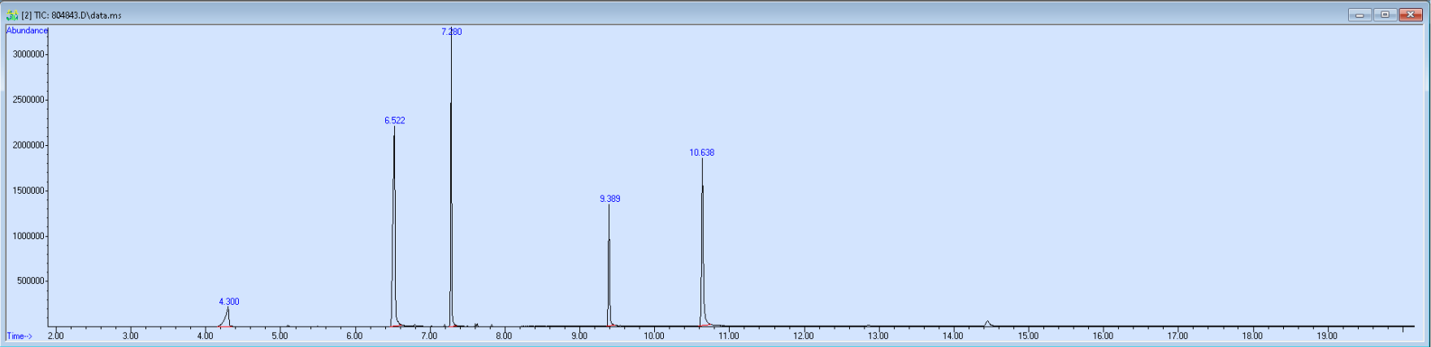
Task: Click the title bar text TIC: 804843.D\data.ms
Action: (x=77, y=15)
